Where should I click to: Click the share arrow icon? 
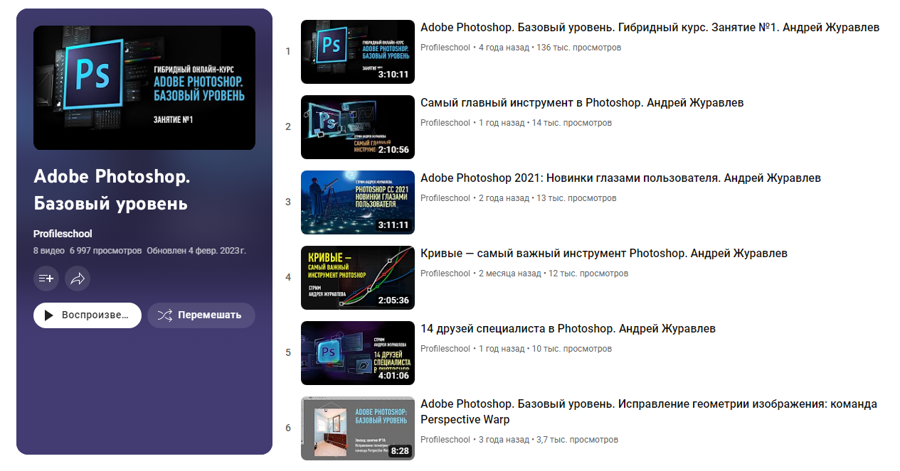coord(78,278)
